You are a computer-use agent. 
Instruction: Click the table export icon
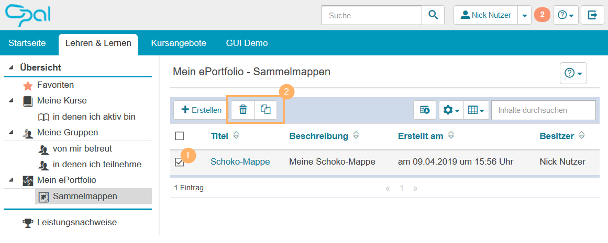click(x=425, y=110)
